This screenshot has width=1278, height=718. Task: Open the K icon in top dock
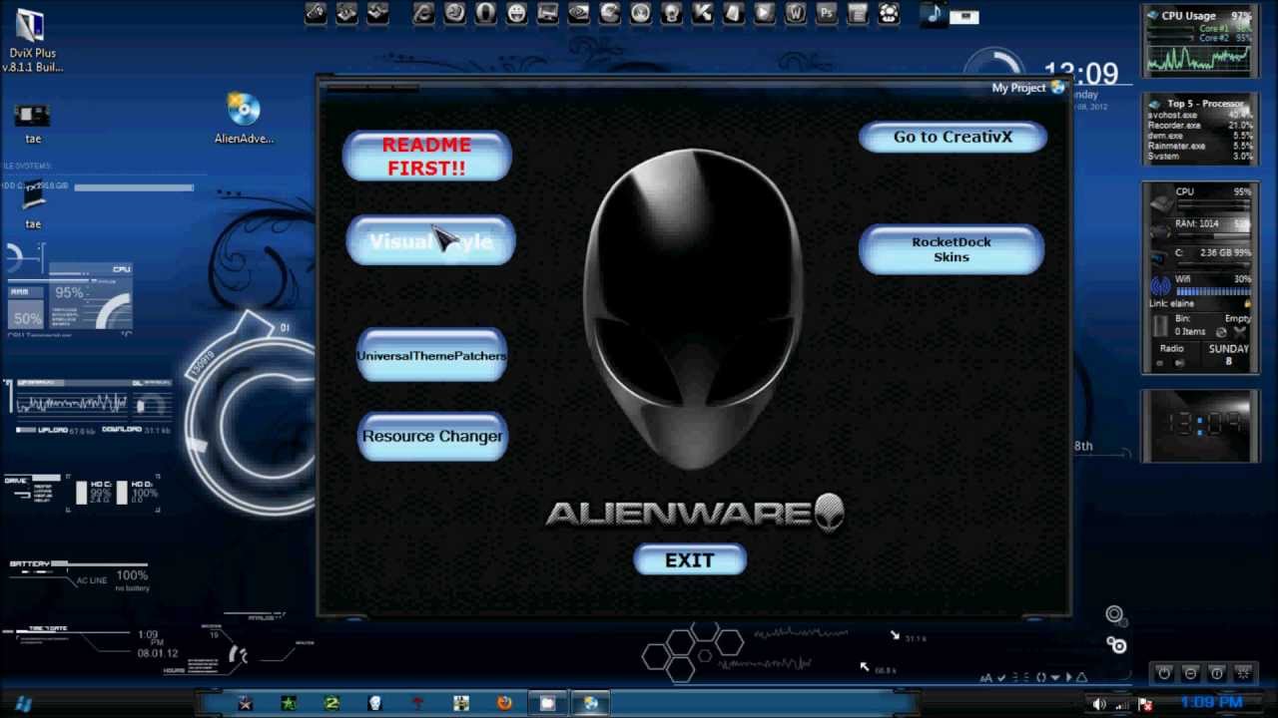point(702,14)
